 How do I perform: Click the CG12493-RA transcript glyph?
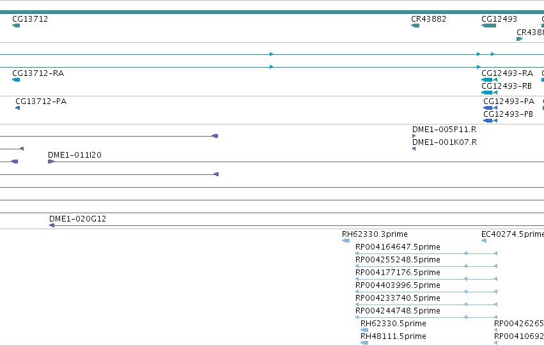489,80
